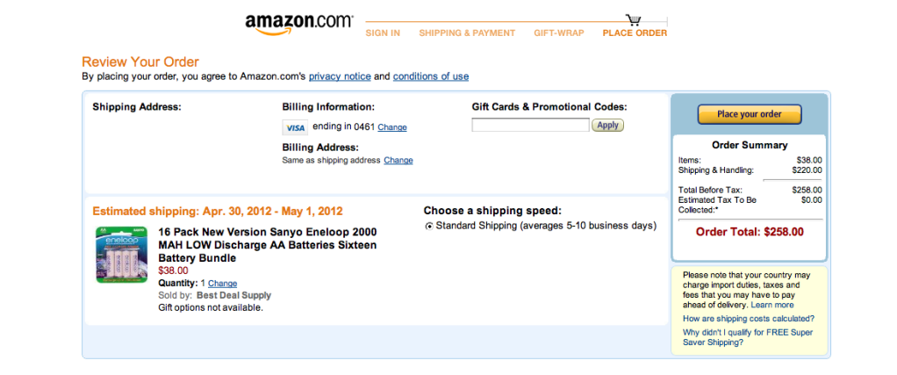897x375 pixels.
Task: Focus the gift card code input field
Action: (530, 125)
